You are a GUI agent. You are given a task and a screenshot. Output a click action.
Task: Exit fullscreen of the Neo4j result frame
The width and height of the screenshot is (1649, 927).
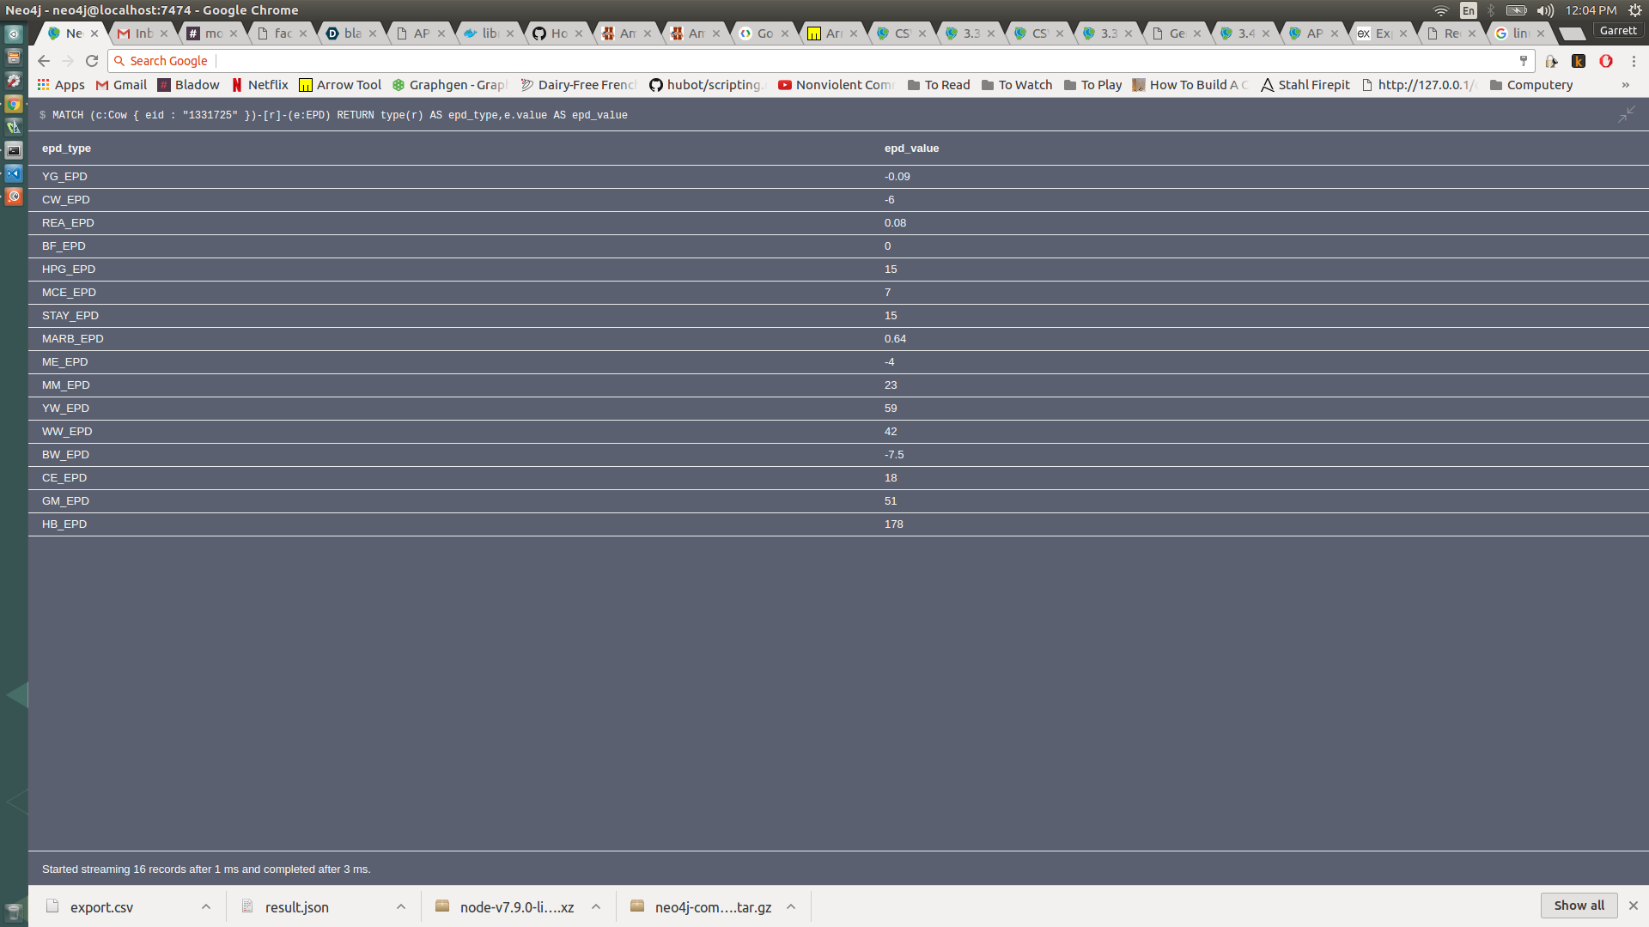coord(1627,114)
